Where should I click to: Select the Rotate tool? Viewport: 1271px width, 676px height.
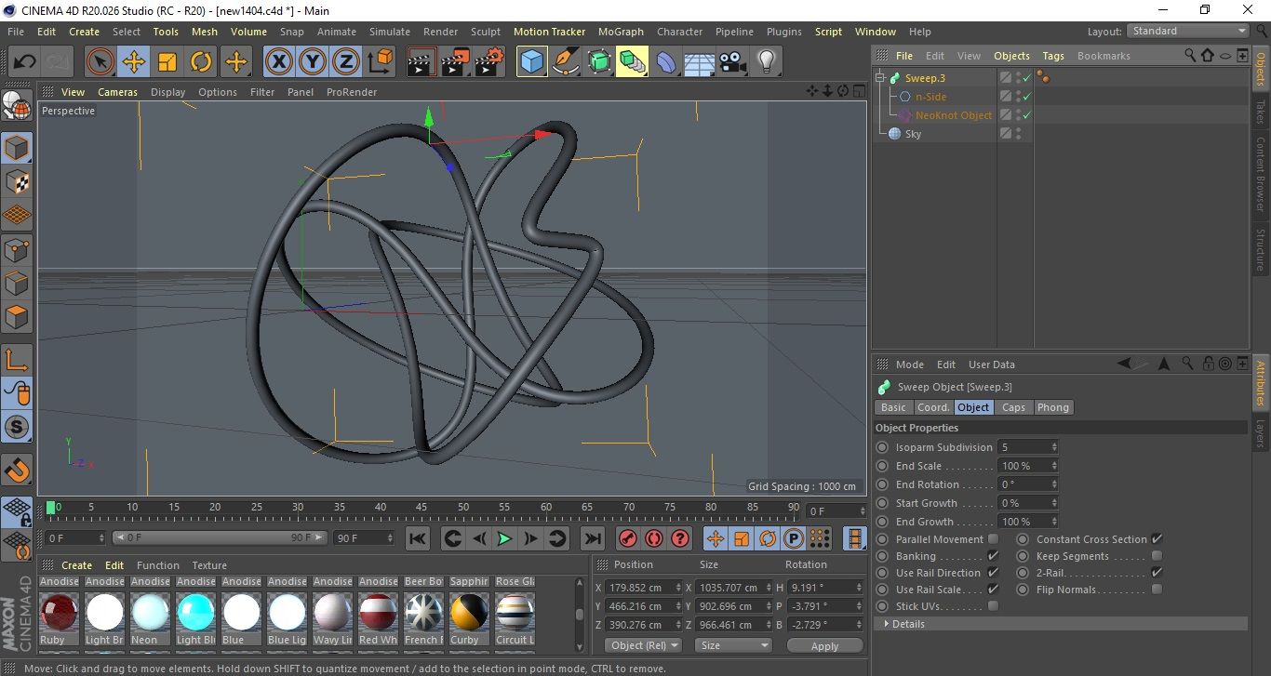(201, 62)
